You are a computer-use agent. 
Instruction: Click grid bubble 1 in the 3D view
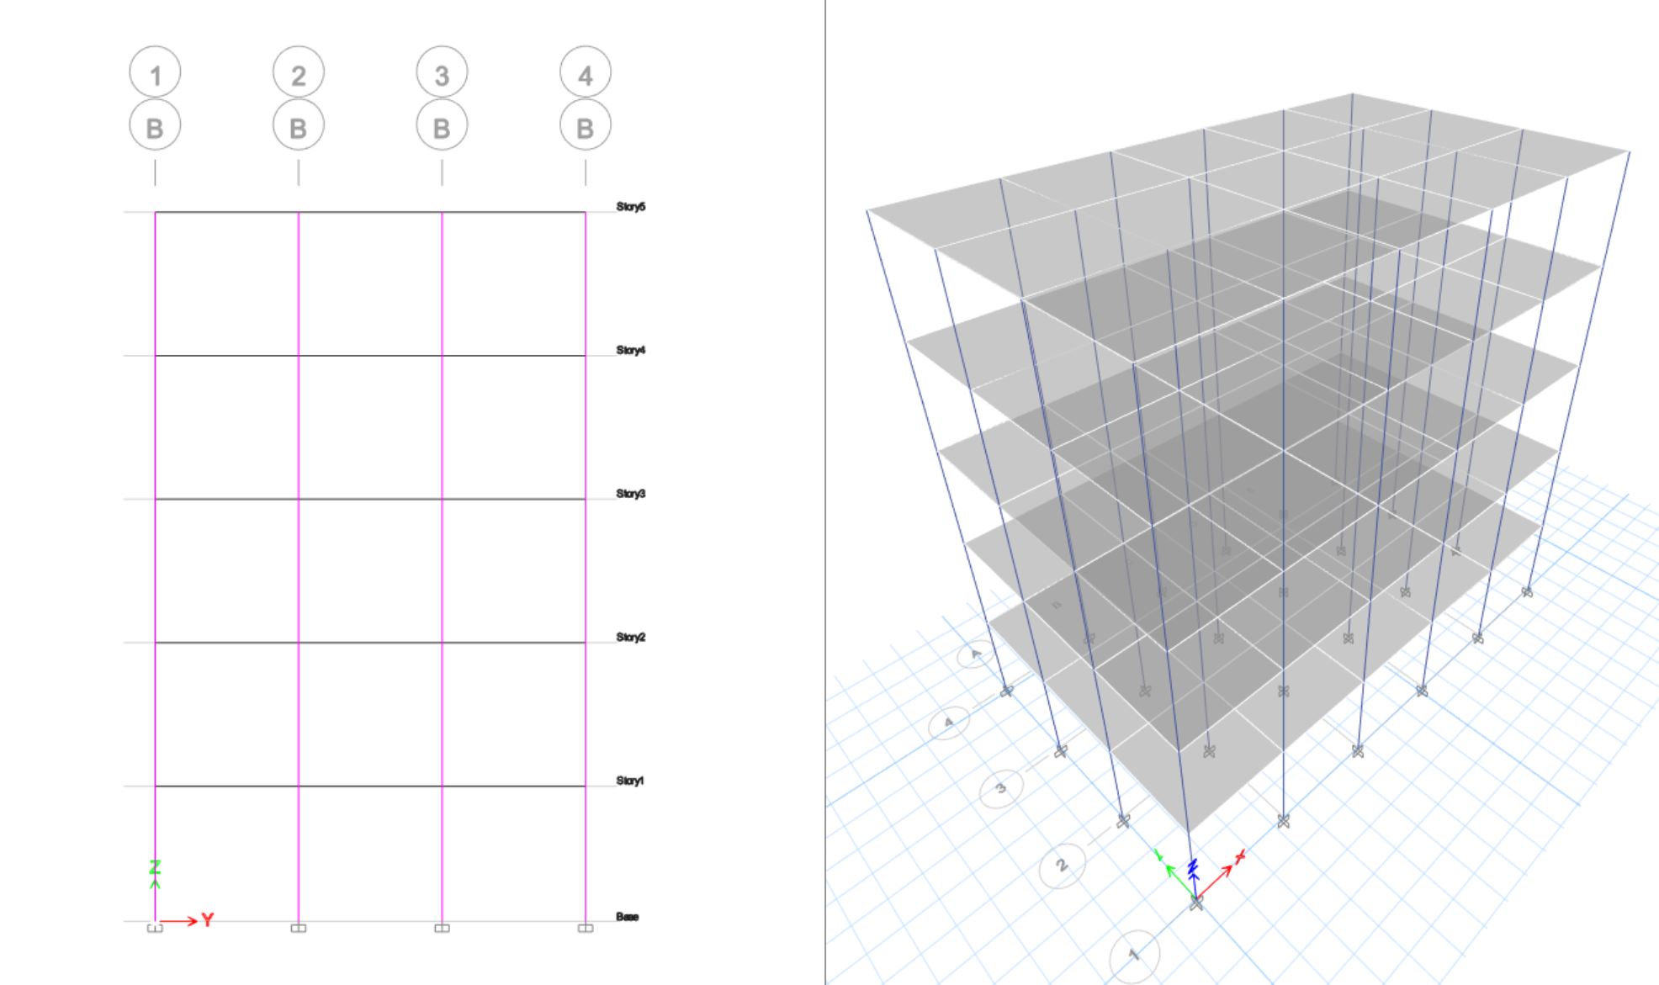tap(1135, 955)
